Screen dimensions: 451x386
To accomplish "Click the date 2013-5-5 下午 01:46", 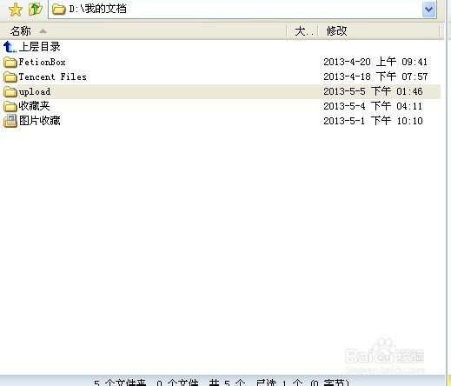I will [x=373, y=91].
